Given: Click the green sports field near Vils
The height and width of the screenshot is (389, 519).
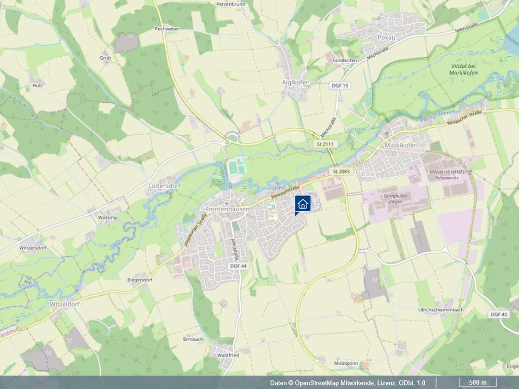Looking at the screenshot, I should pyautogui.click(x=237, y=166).
